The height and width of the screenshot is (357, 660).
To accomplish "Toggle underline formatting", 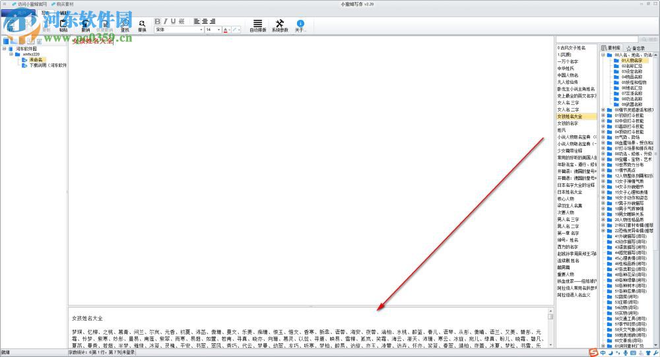I will click(173, 22).
